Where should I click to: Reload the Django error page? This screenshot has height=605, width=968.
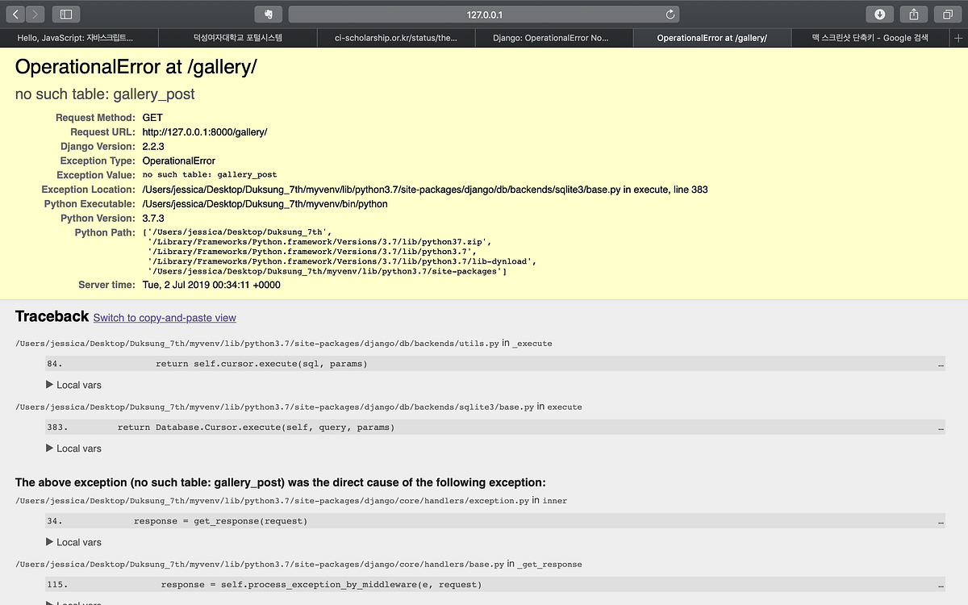click(x=669, y=14)
